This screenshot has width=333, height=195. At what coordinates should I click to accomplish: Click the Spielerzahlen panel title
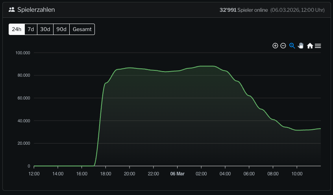click(x=36, y=9)
